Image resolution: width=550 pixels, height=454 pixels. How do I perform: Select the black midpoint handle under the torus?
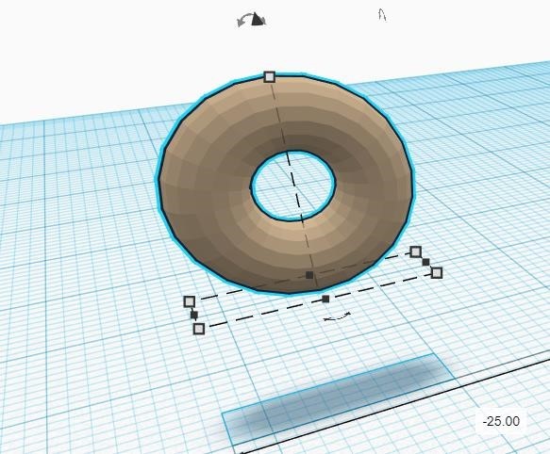pyautogui.click(x=309, y=275)
